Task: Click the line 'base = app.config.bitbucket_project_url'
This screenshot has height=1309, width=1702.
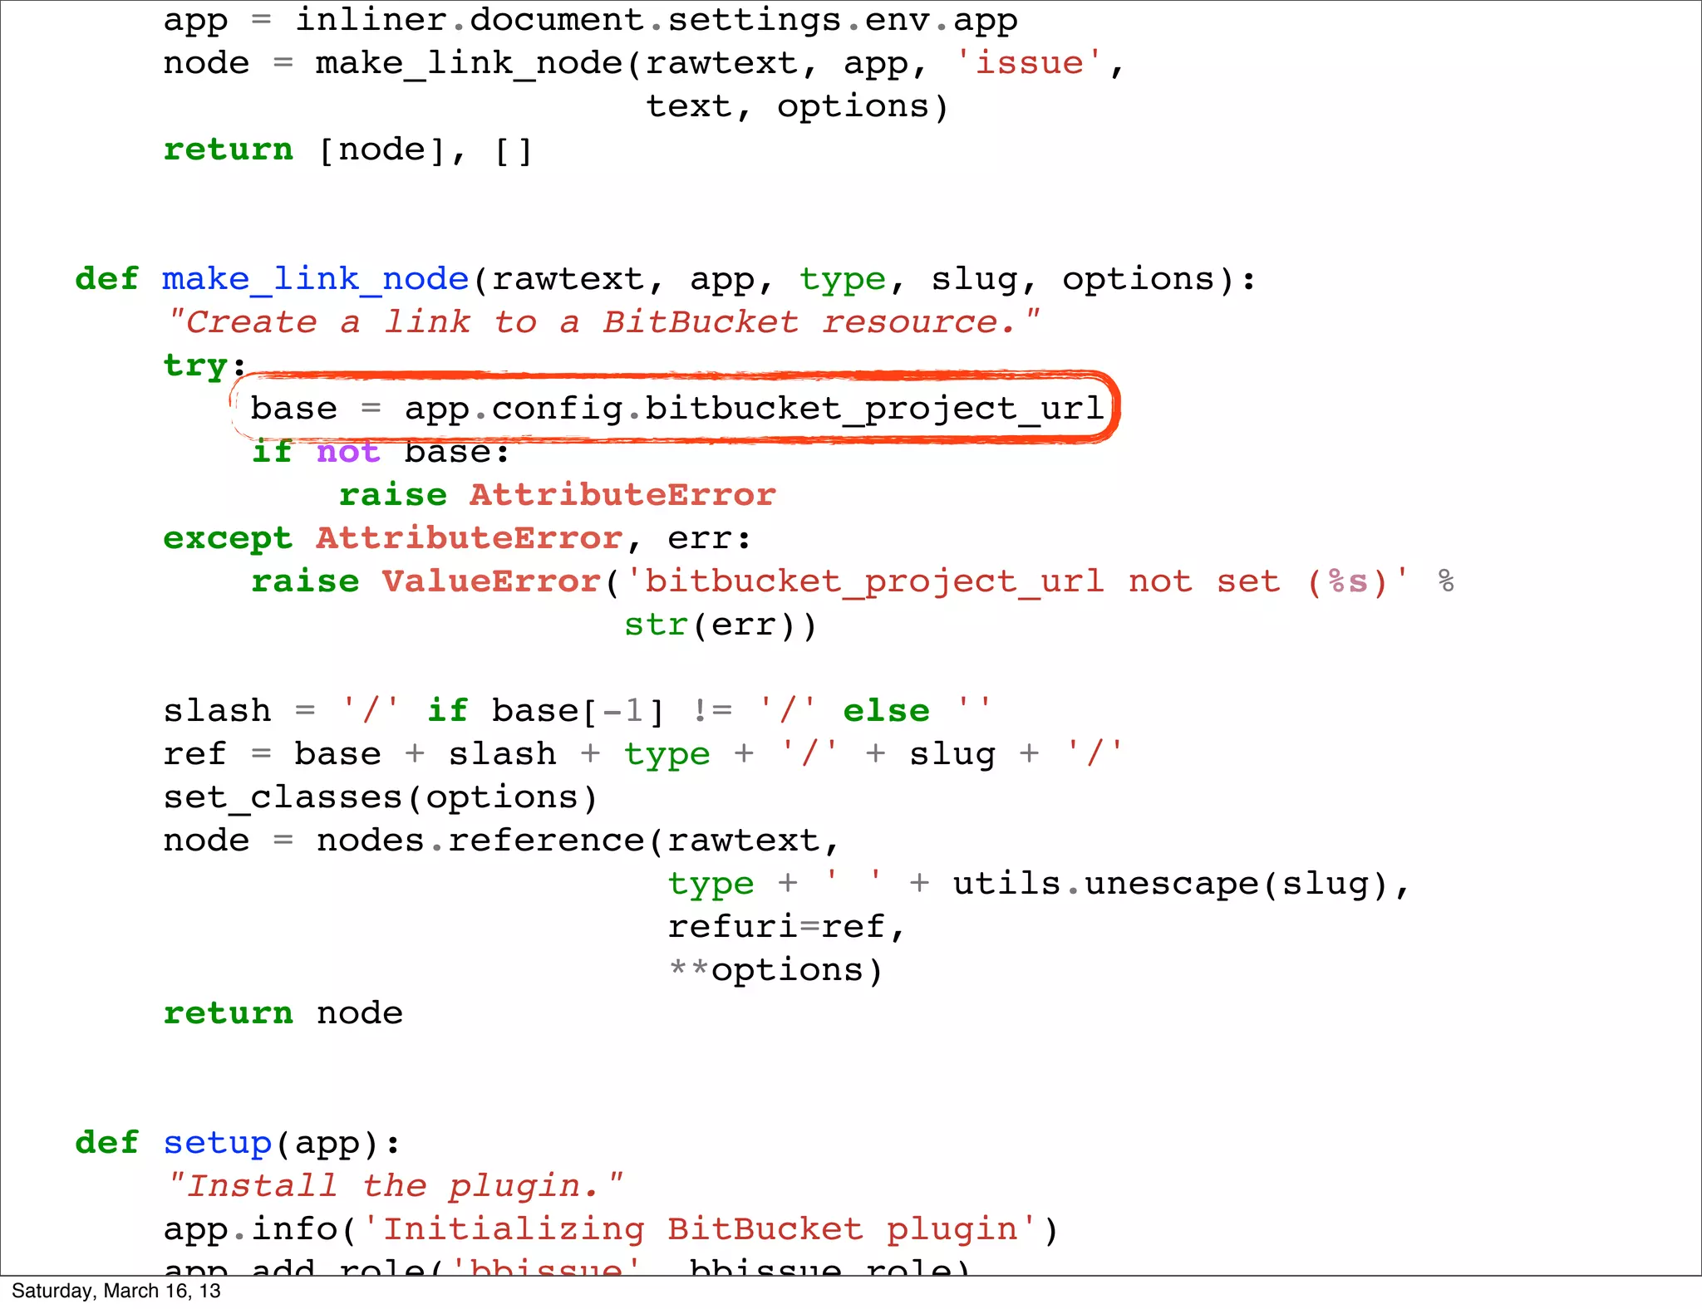Action: click(676, 409)
